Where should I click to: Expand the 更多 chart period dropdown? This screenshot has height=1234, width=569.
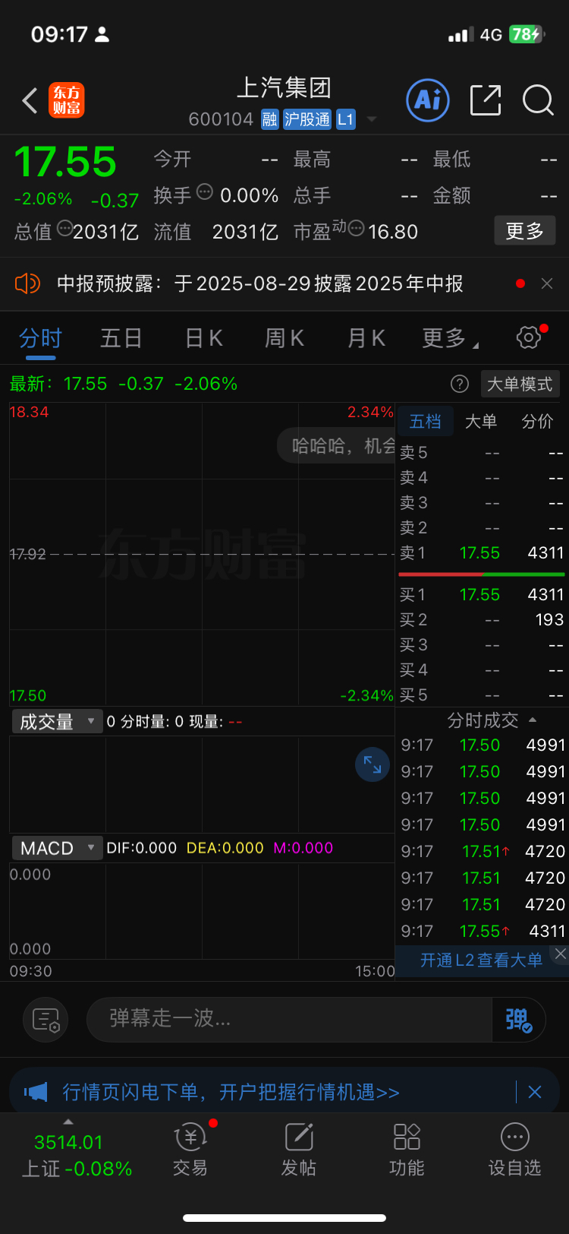click(x=450, y=337)
